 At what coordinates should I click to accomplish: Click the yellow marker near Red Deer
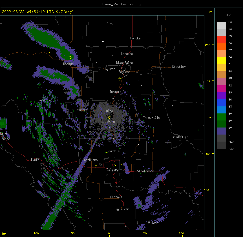[x=120, y=79]
